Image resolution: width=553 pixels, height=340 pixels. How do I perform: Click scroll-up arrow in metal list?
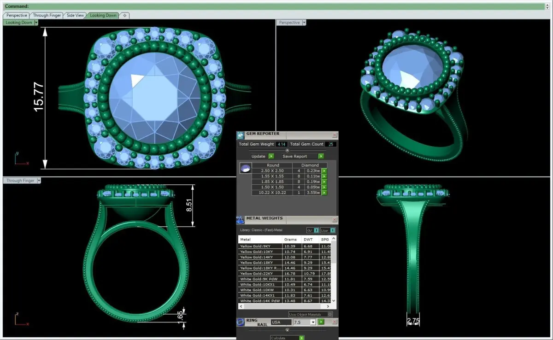[334, 239]
